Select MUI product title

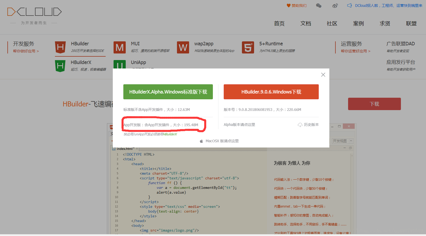(x=135, y=44)
